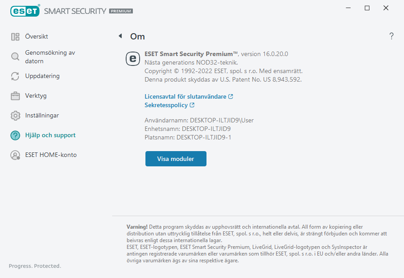Image resolution: width=404 pixels, height=278 pixels.
Task: Click the Inställningar gear icon
Action: pyautogui.click(x=15, y=116)
